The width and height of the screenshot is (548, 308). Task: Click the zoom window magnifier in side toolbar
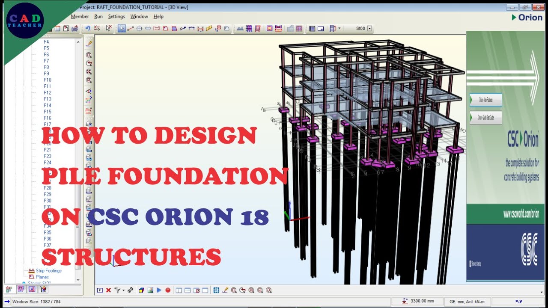[89, 55]
